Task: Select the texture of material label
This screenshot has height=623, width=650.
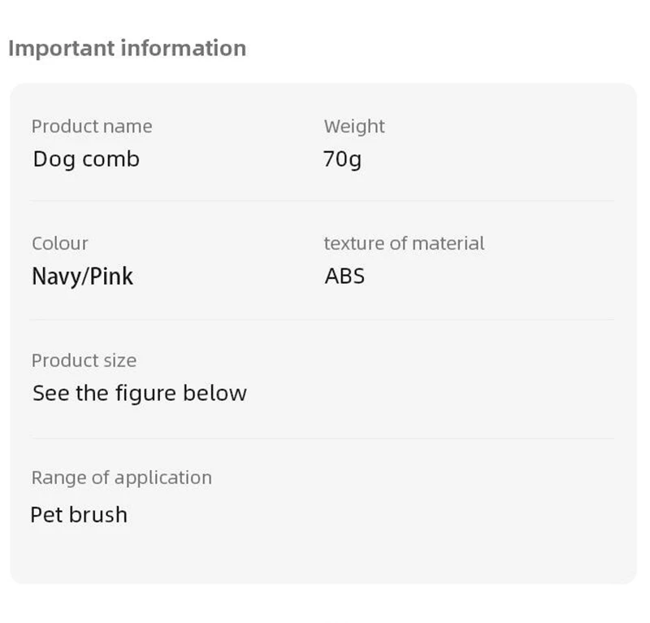Action: point(404,244)
